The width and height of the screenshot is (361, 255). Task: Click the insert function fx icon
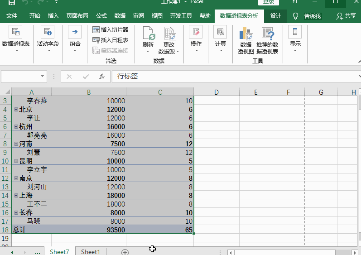tap(102, 77)
